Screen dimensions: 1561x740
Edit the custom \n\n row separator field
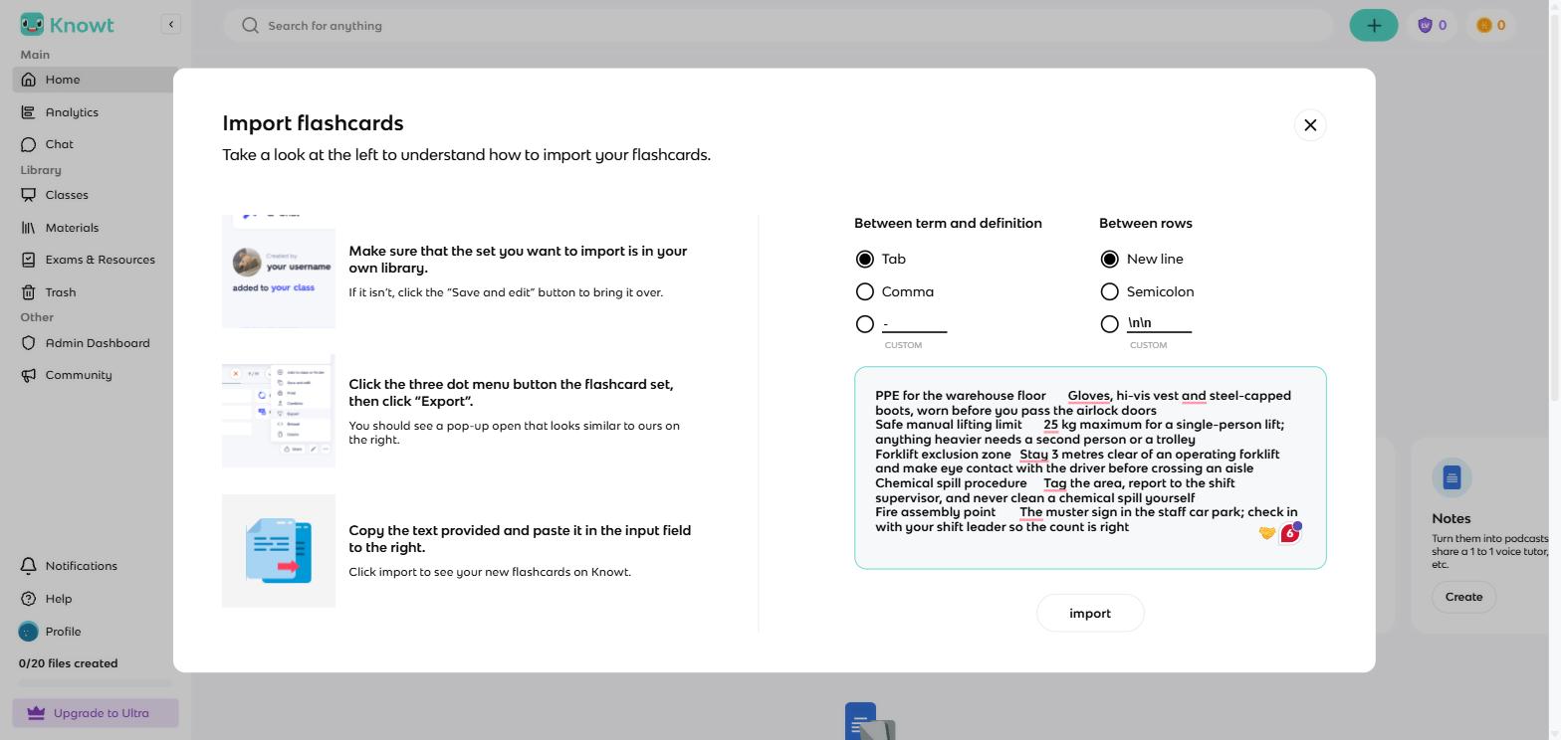[x=1159, y=323]
